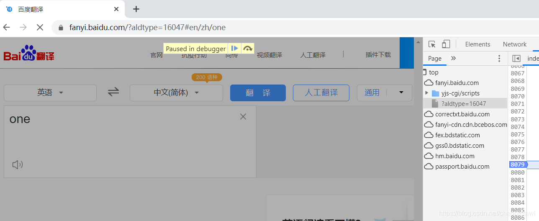Image resolution: width=539 pixels, height=221 pixels.
Task: Stop page loading button
Action: [40, 27]
